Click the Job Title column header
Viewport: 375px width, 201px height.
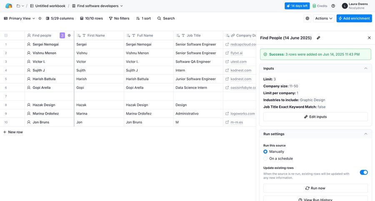(x=198, y=35)
